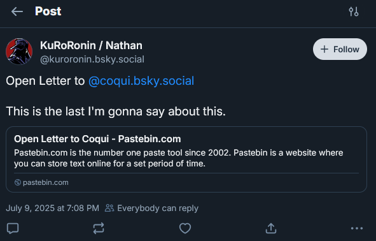The height and width of the screenshot is (241, 376).
Task: Like the post with the heart icon
Action: point(185,228)
